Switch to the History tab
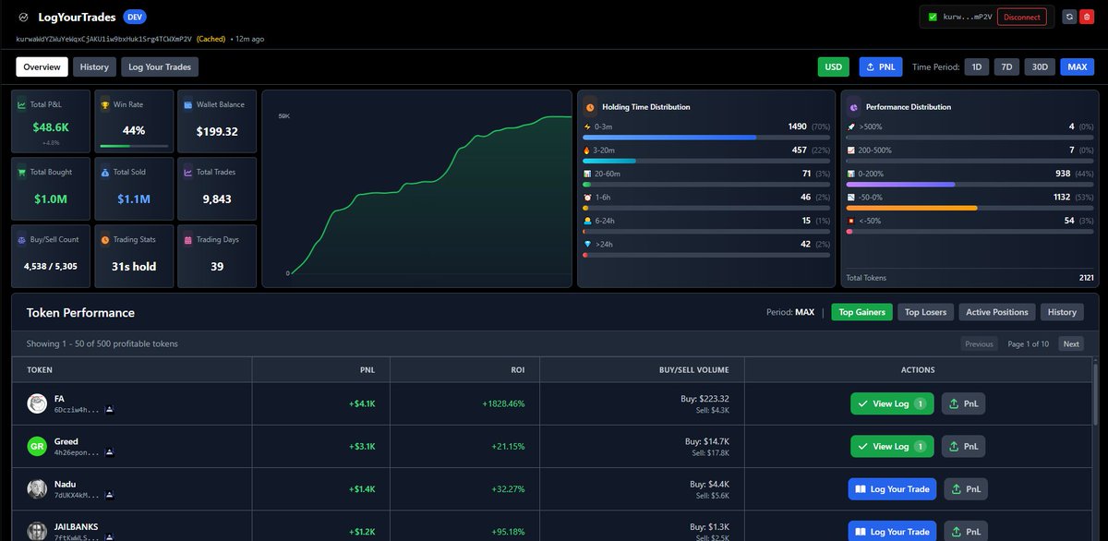This screenshot has height=541, width=1108. [94, 66]
